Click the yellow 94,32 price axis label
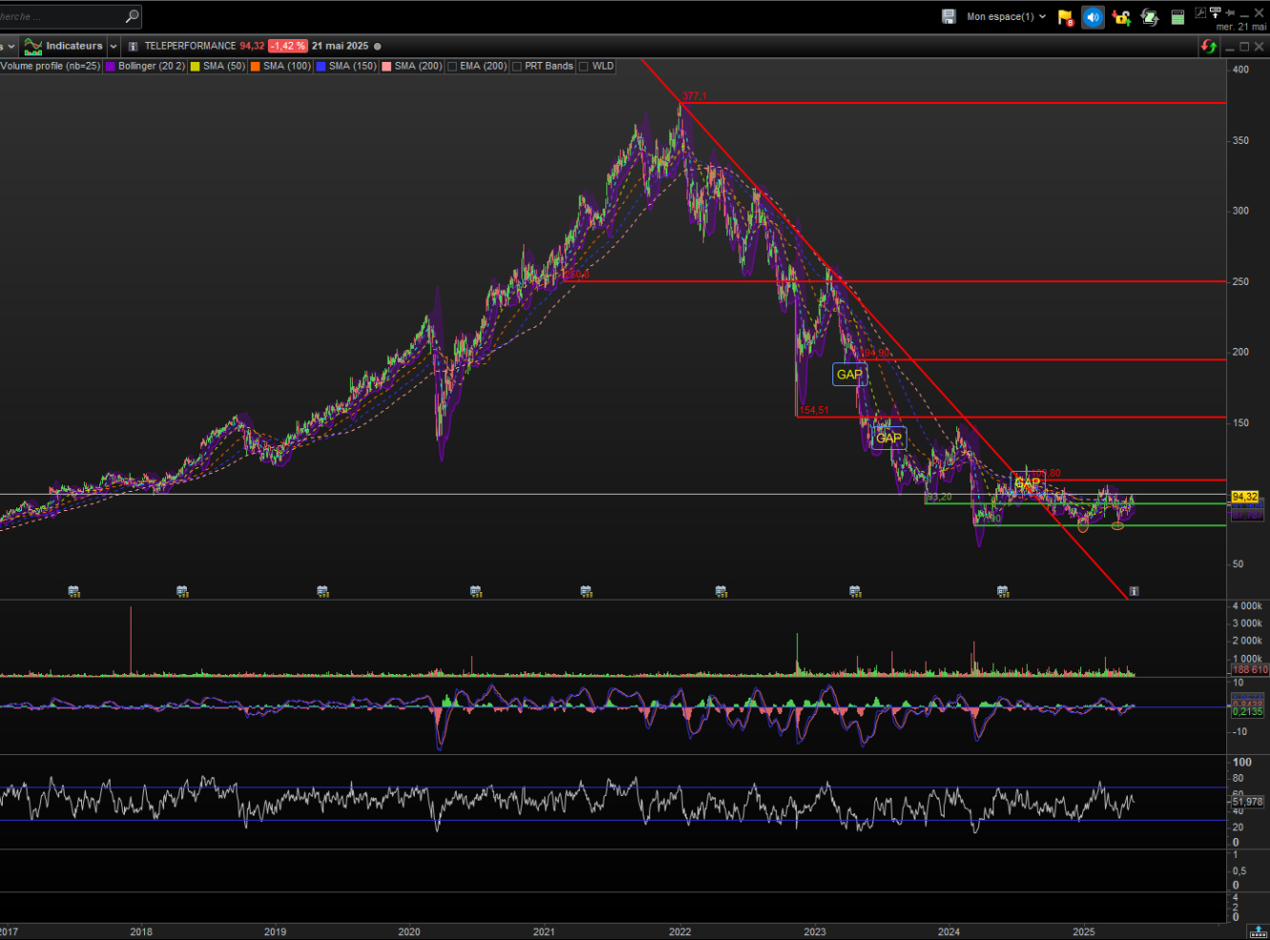Image resolution: width=1270 pixels, height=940 pixels. [1245, 497]
